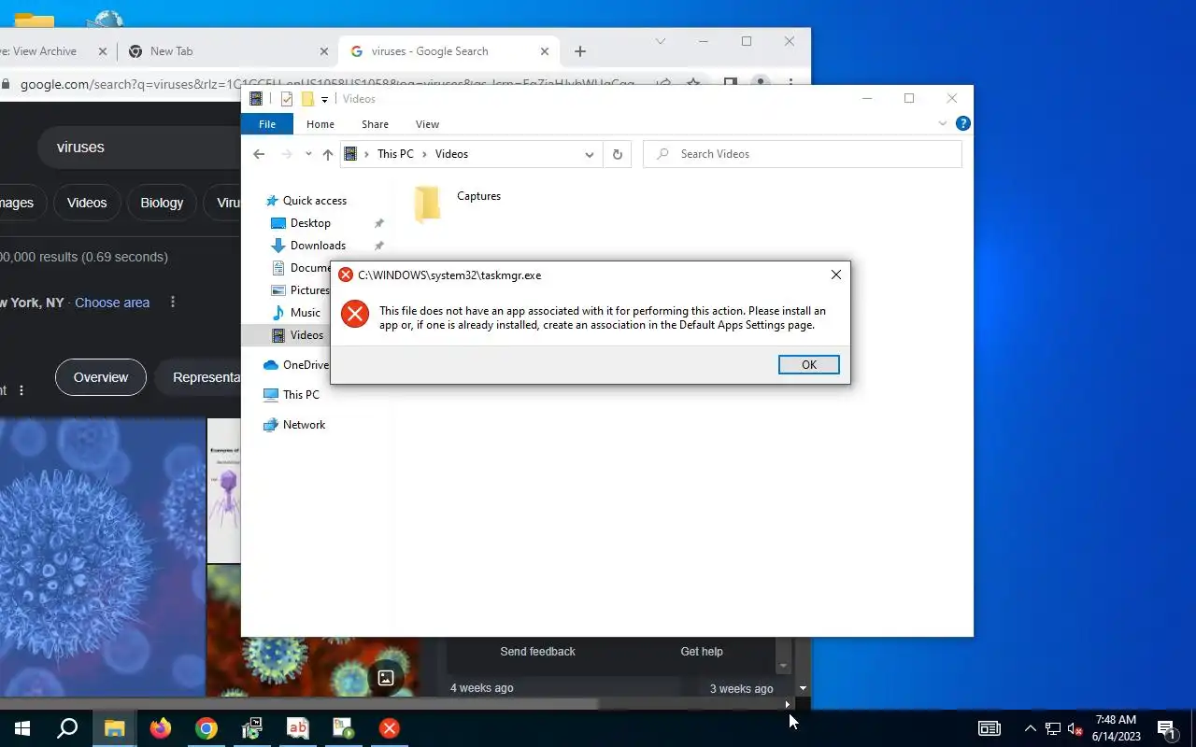Viewport: 1196px width, 747px height.
Task: Open Chrome tab search dropdown
Action: pos(661,41)
